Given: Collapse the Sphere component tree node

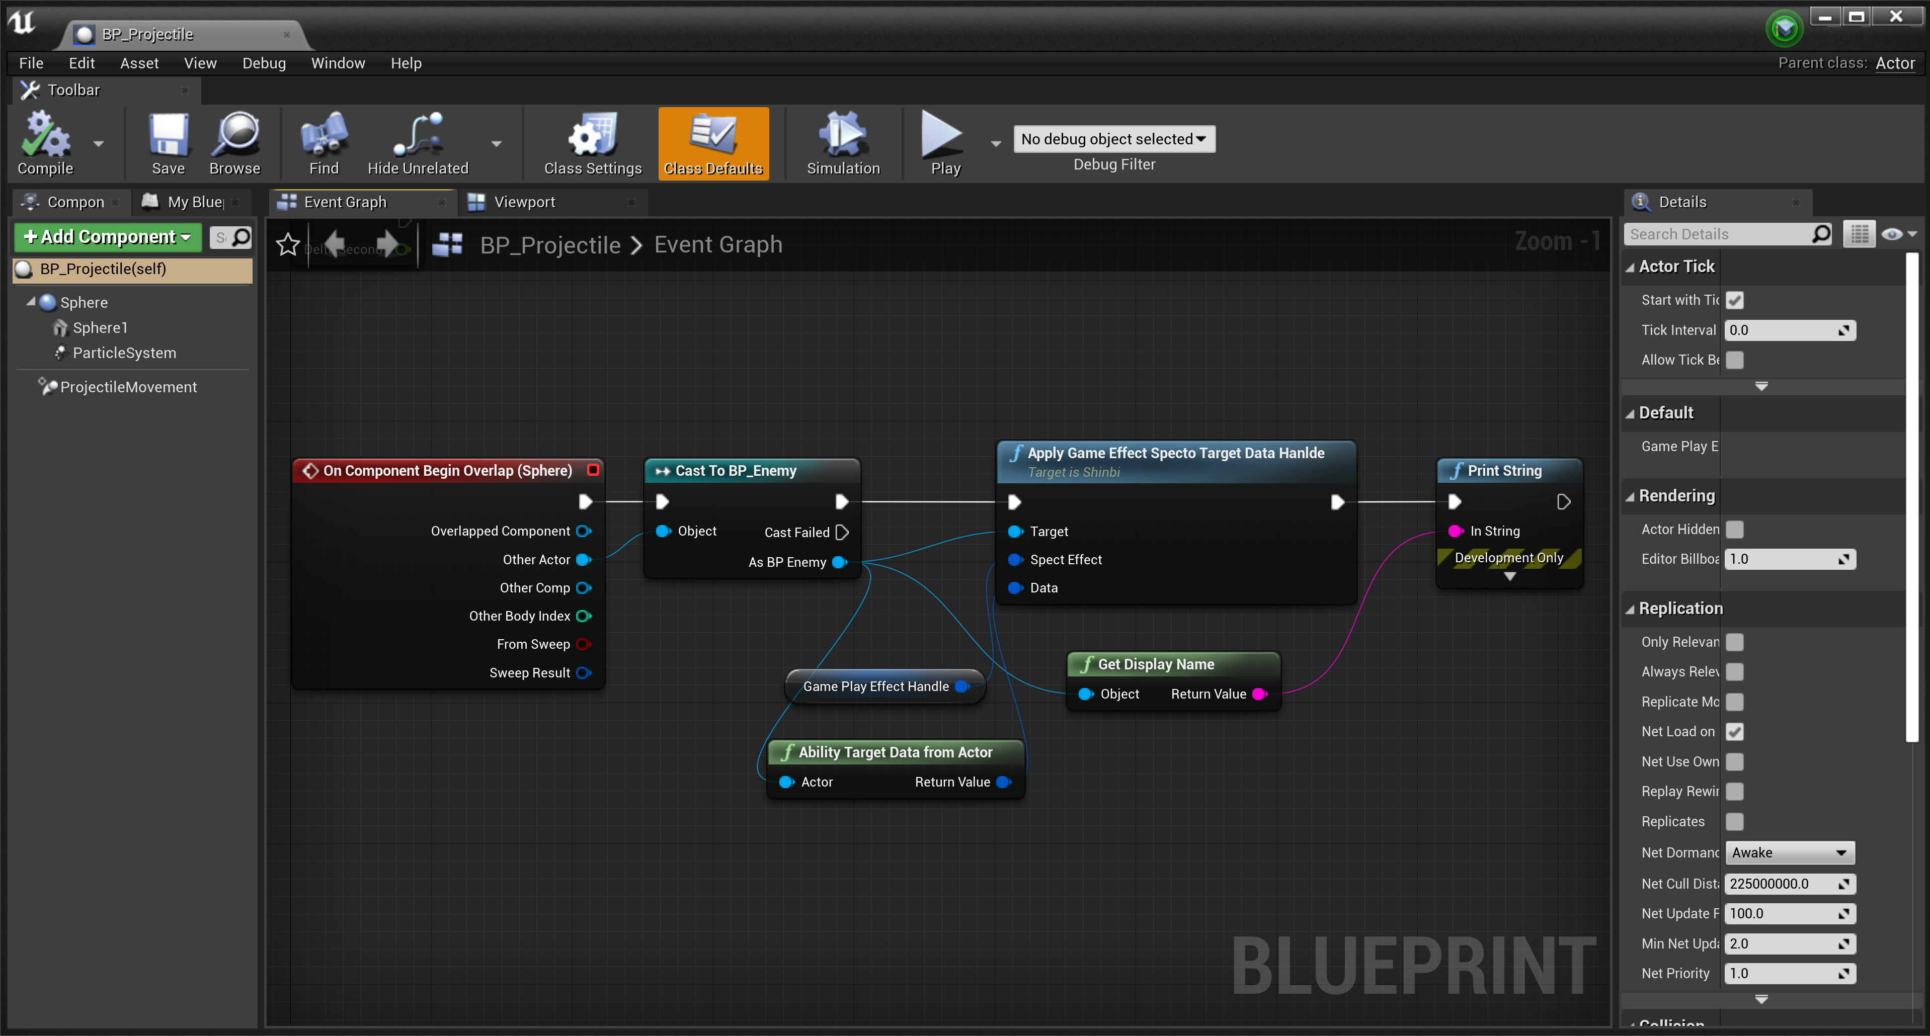Looking at the screenshot, I should click(31, 302).
